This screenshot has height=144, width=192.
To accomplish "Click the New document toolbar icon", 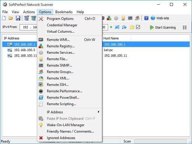I will point(4,18).
